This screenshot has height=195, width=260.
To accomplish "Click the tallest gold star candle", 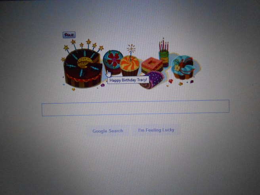I will (88, 42).
